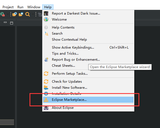Screen dimensions: 160x128
Task: Click the Open Type folder icon
Action: (x=15, y=14)
